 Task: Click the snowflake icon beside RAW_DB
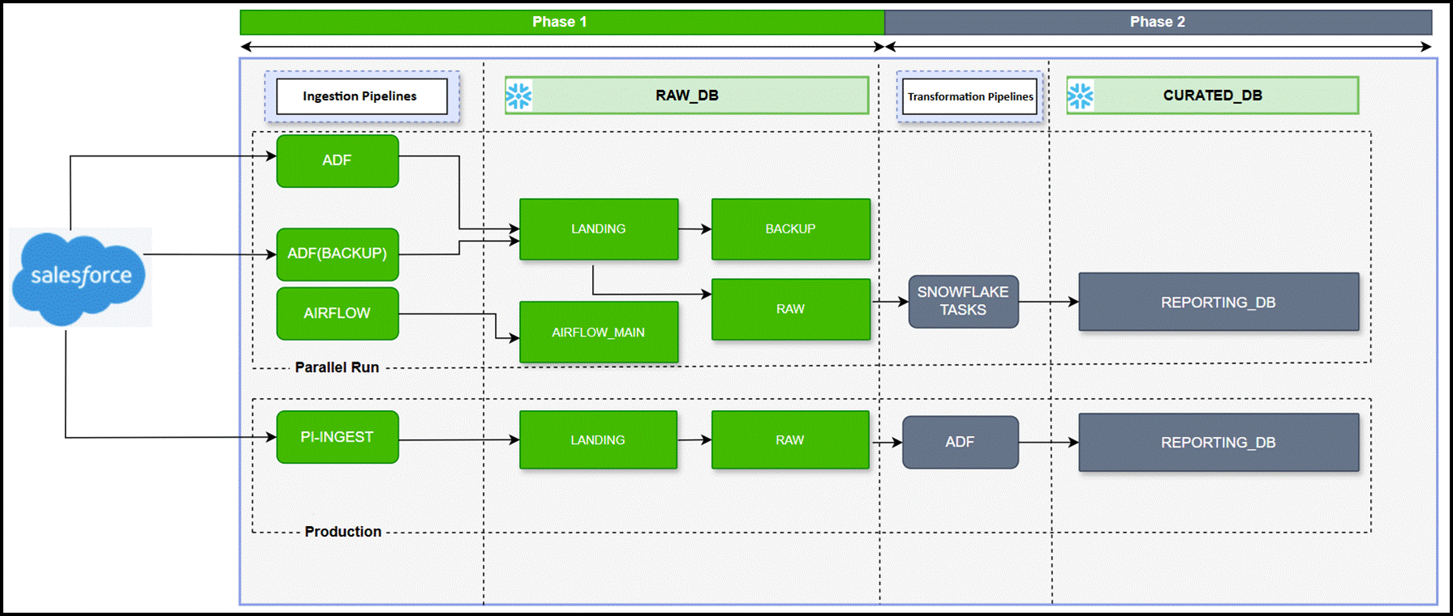[518, 96]
